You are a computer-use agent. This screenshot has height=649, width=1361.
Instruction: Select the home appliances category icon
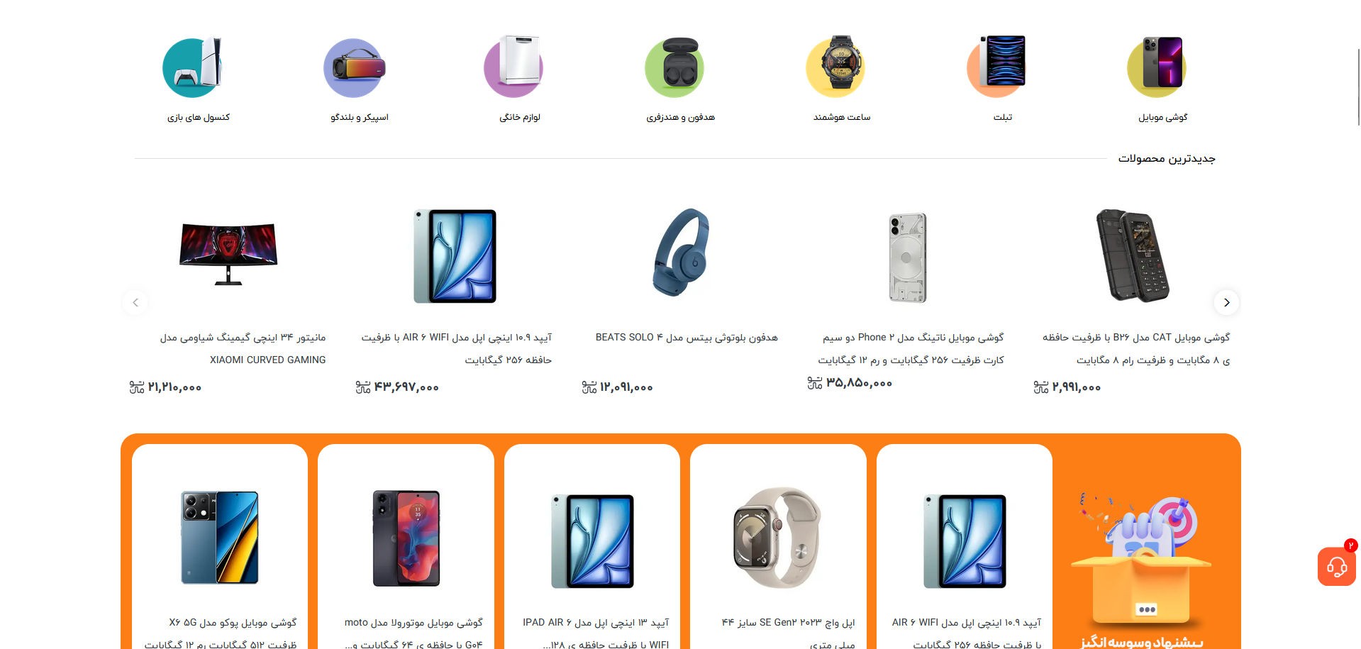click(x=514, y=67)
